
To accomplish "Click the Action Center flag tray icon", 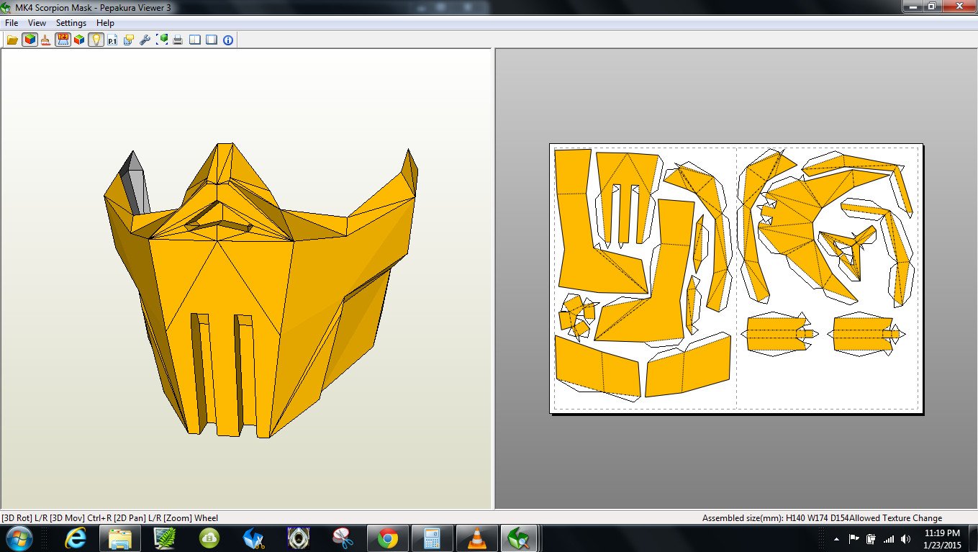I will [x=854, y=538].
